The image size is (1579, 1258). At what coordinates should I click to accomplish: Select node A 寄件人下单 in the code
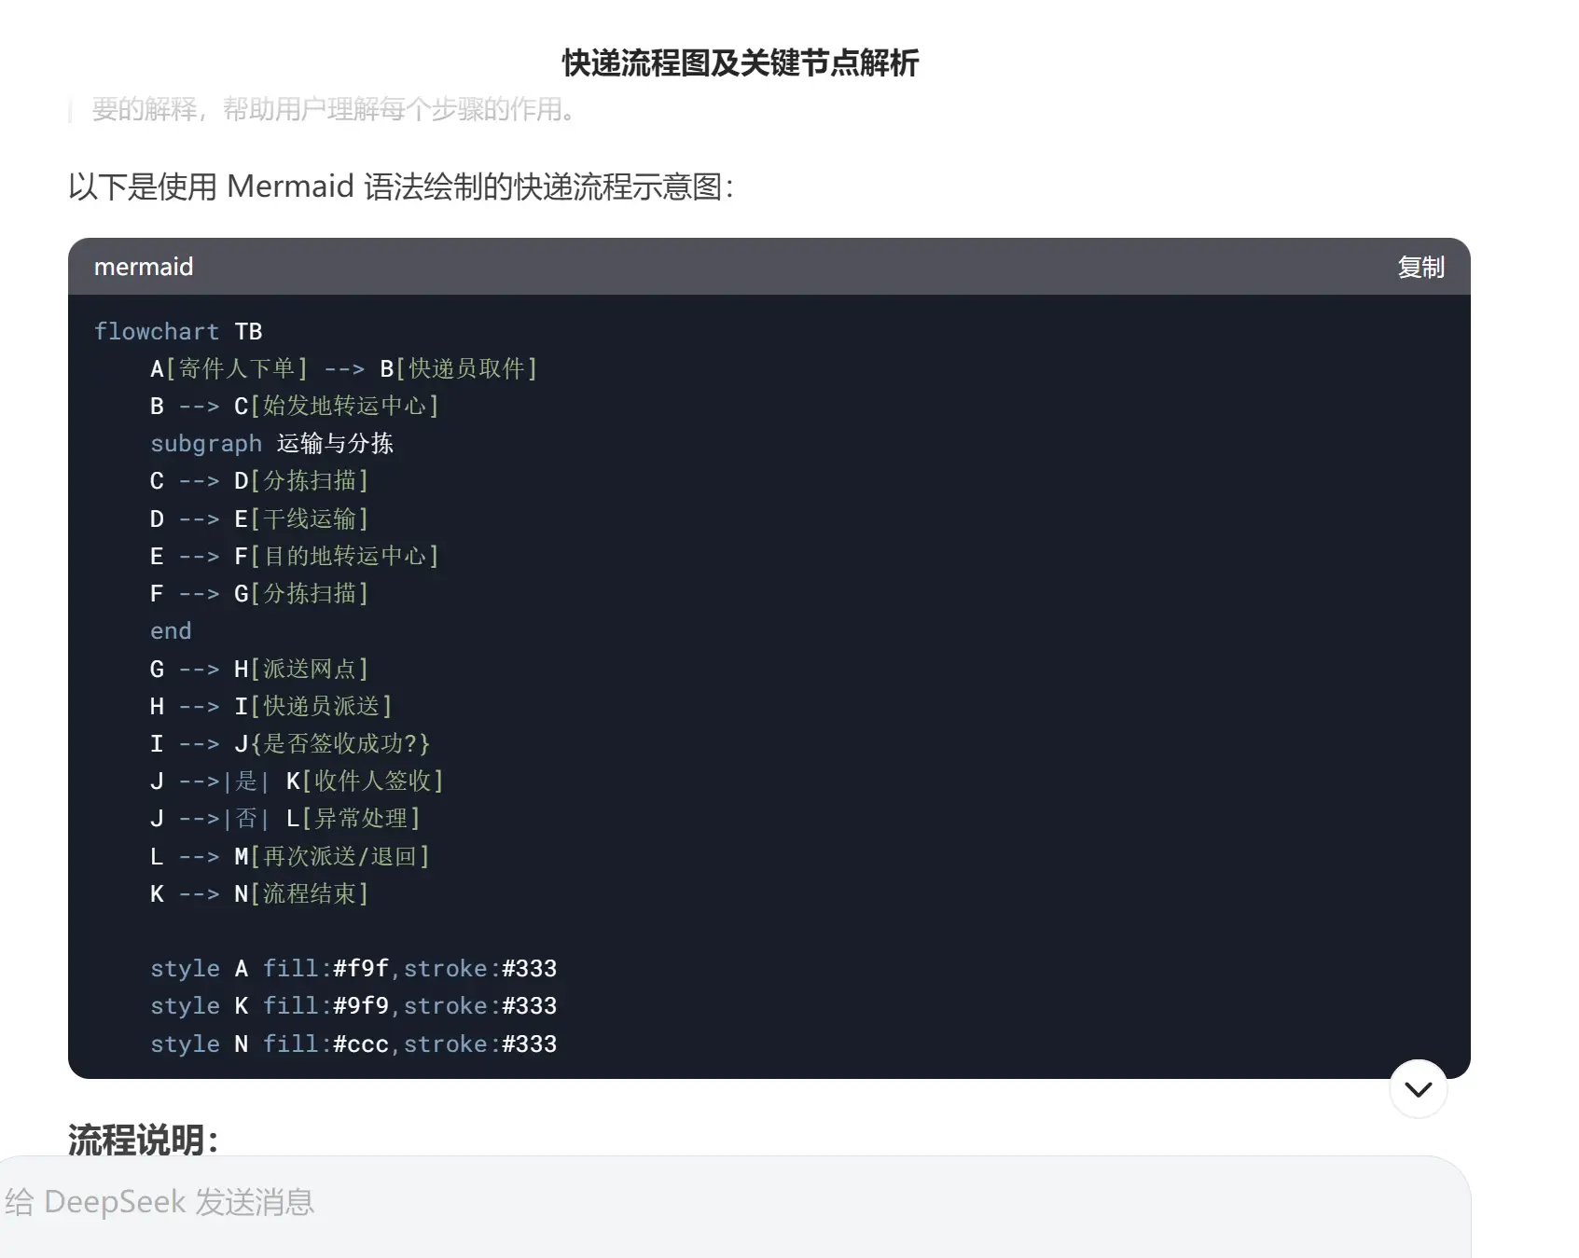(x=229, y=368)
